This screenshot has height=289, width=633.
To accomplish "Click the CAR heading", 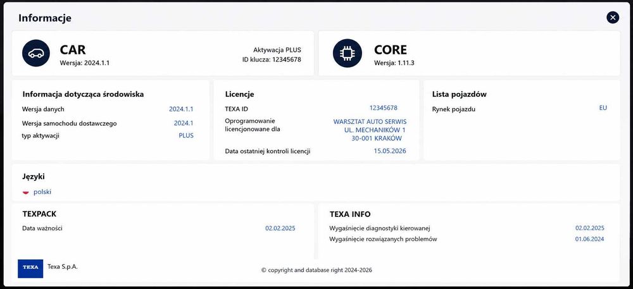I will (73, 49).
